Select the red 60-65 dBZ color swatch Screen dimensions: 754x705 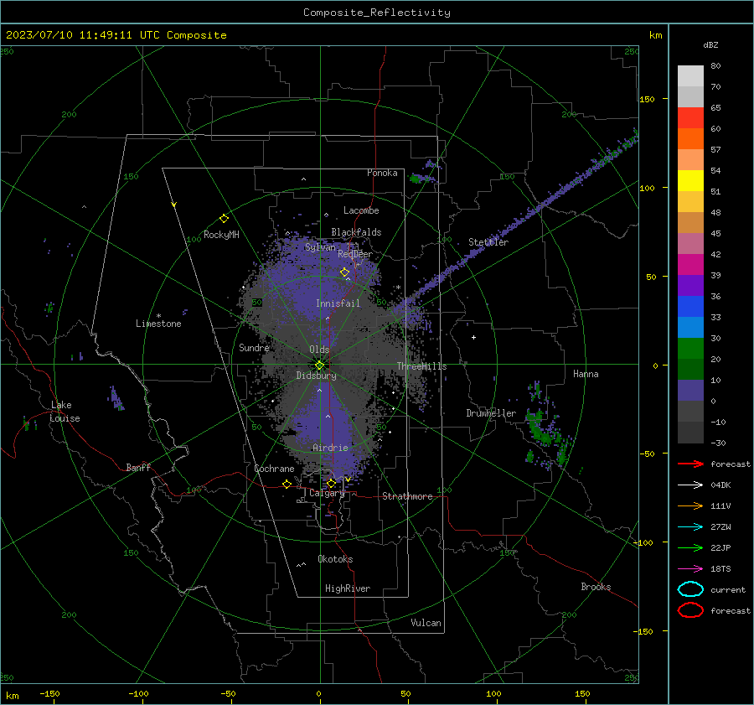point(690,118)
